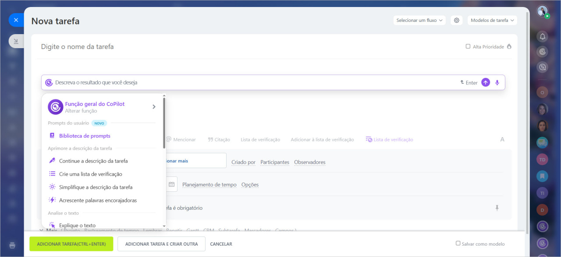Open notifications bell in right sidebar

click(x=543, y=37)
